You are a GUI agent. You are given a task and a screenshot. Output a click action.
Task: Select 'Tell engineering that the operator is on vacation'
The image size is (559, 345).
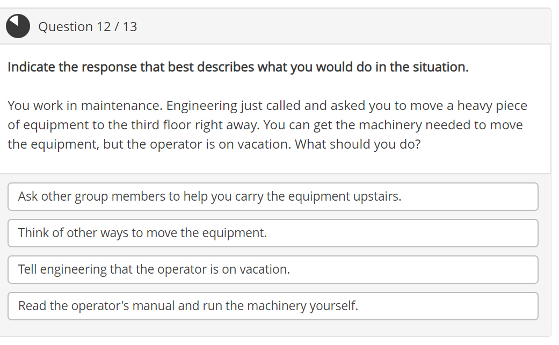coord(273,269)
